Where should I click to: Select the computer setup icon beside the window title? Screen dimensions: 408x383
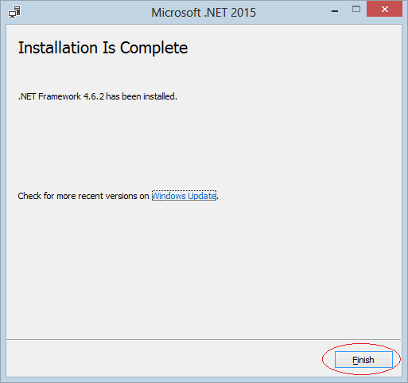pyautogui.click(x=14, y=12)
